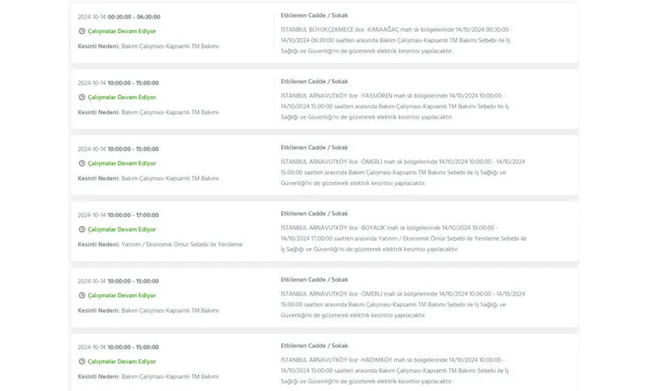Click 'Çalışmalar Devam Ediyor' status in the Hadımköy card

pyautogui.click(x=122, y=362)
